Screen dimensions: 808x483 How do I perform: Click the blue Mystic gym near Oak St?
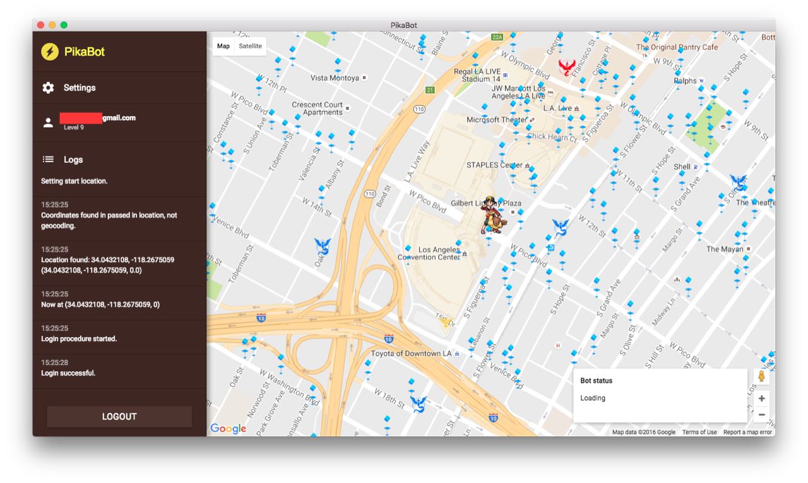pos(323,246)
